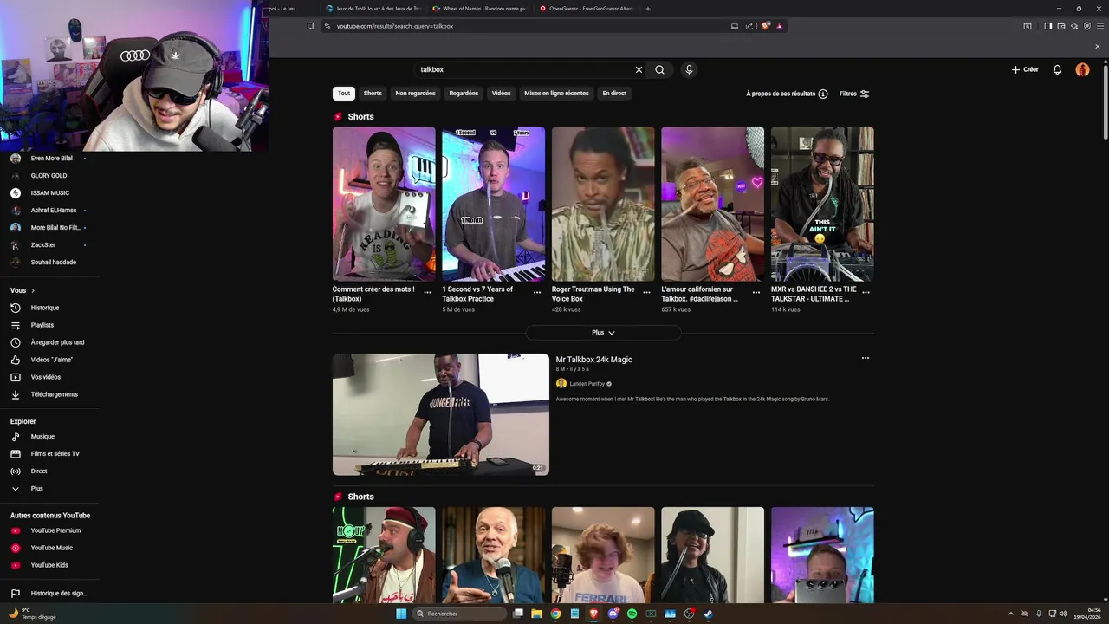Start voice search with the microphone
Image resolution: width=1109 pixels, height=624 pixels.
click(x=689, y=69)
